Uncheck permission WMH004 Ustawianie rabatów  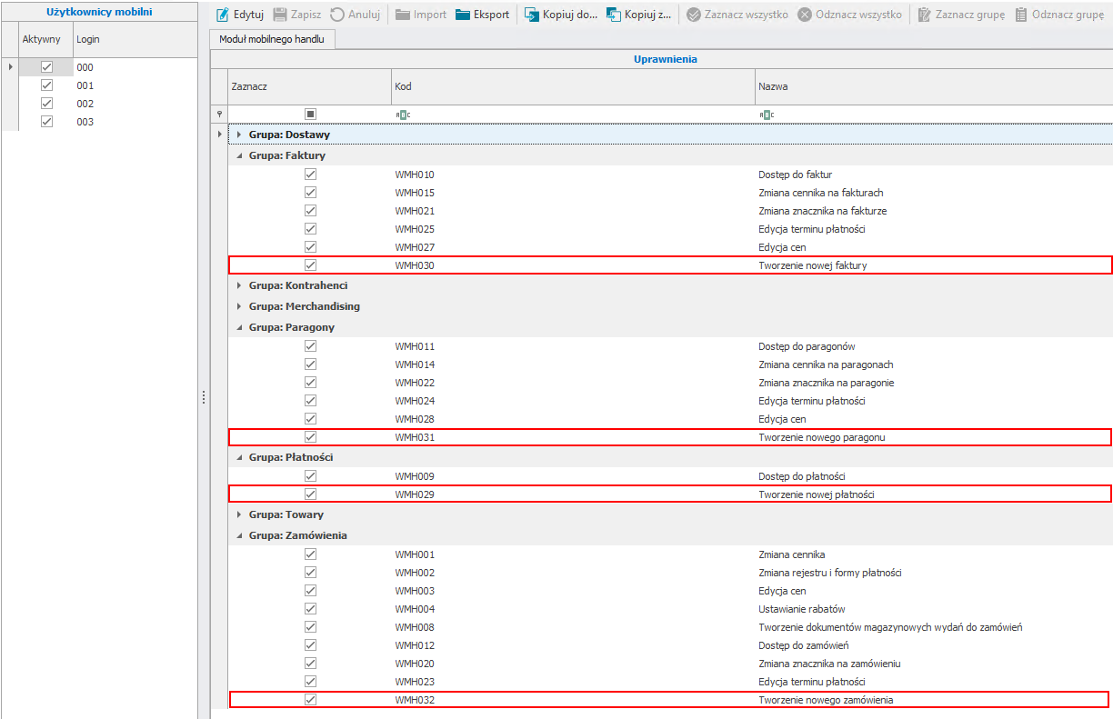310,609
